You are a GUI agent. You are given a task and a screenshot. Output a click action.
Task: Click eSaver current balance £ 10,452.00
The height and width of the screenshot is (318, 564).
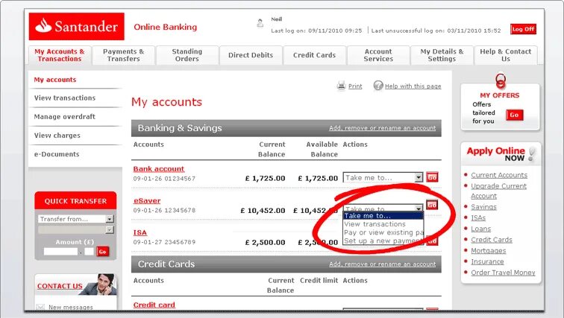[x=263, y=211]
